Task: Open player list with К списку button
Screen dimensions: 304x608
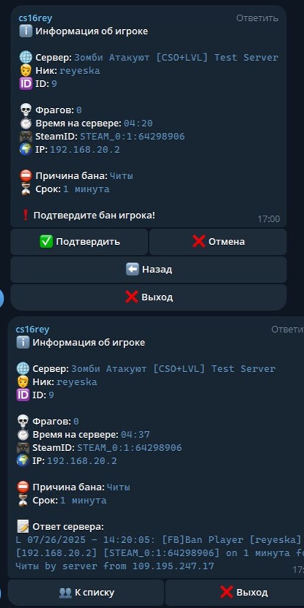Action: 85,593
